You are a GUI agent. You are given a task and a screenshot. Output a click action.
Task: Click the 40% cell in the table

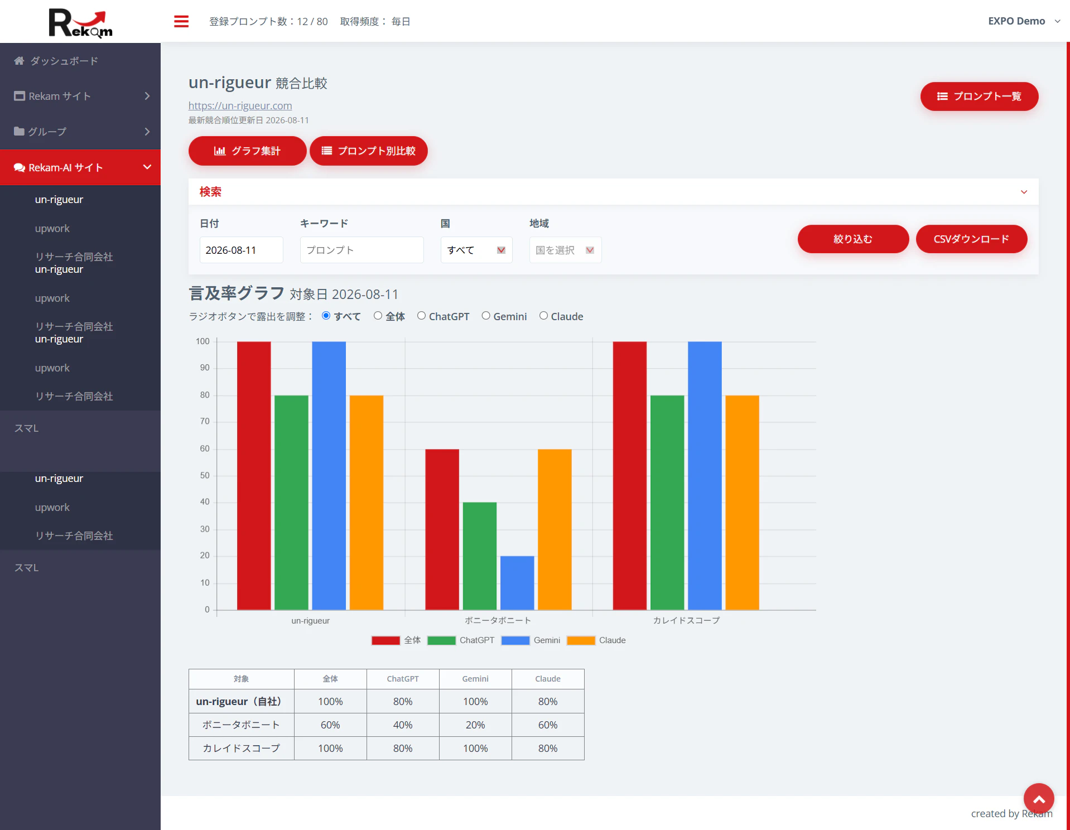click(x=403, y=725)
